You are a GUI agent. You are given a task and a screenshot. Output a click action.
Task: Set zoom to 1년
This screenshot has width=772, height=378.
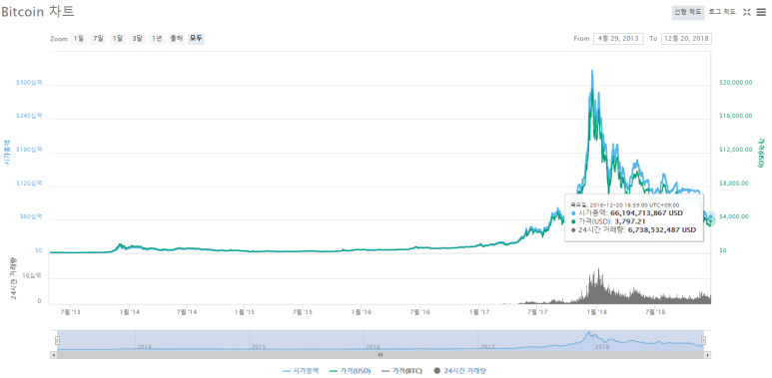156,38
